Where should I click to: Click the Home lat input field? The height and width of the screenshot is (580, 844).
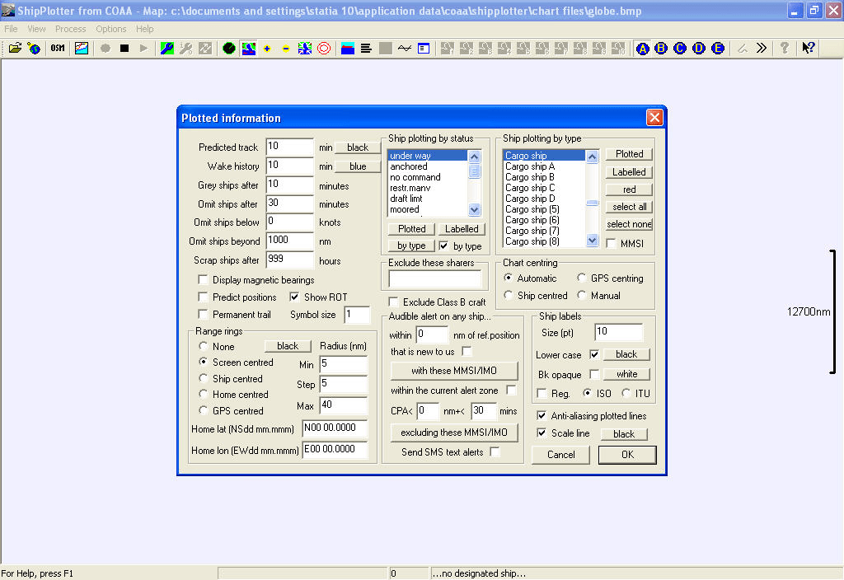335,428
